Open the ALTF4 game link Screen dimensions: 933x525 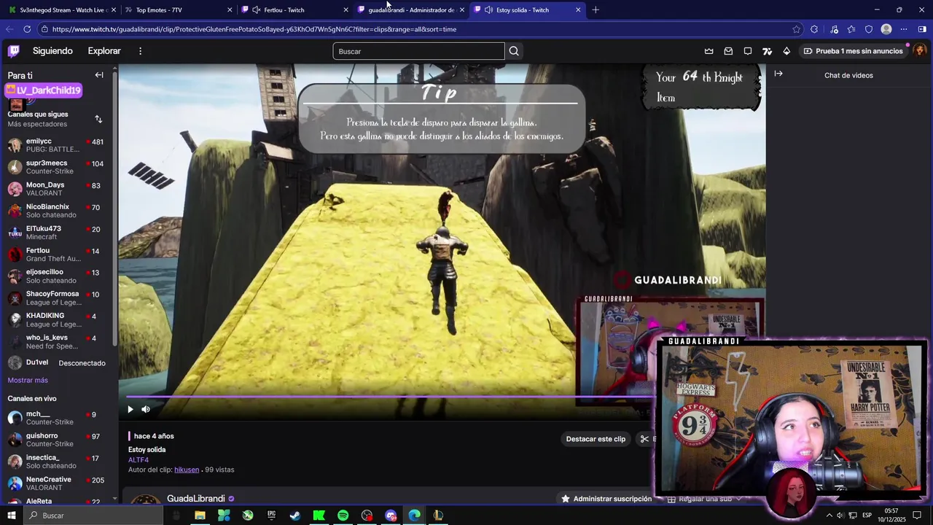(138, 460)
